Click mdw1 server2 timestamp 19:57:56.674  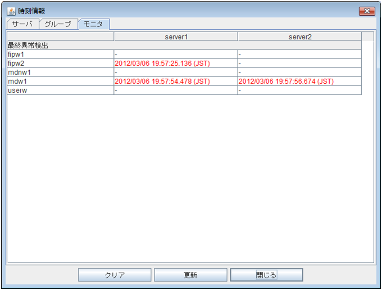[286, 81]
